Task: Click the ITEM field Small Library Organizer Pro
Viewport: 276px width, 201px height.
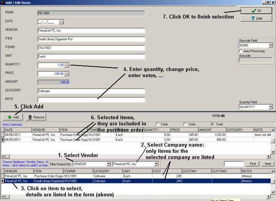Action: (x=91, y=39)
